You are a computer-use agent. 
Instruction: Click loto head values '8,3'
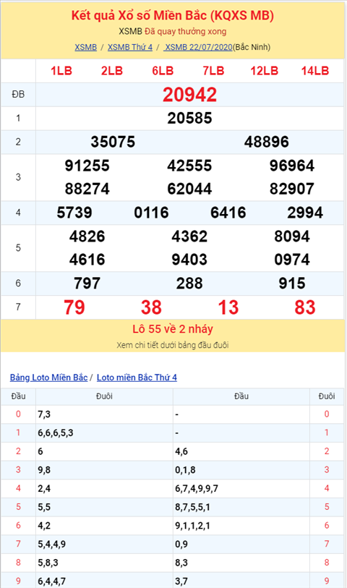point(181,563)
